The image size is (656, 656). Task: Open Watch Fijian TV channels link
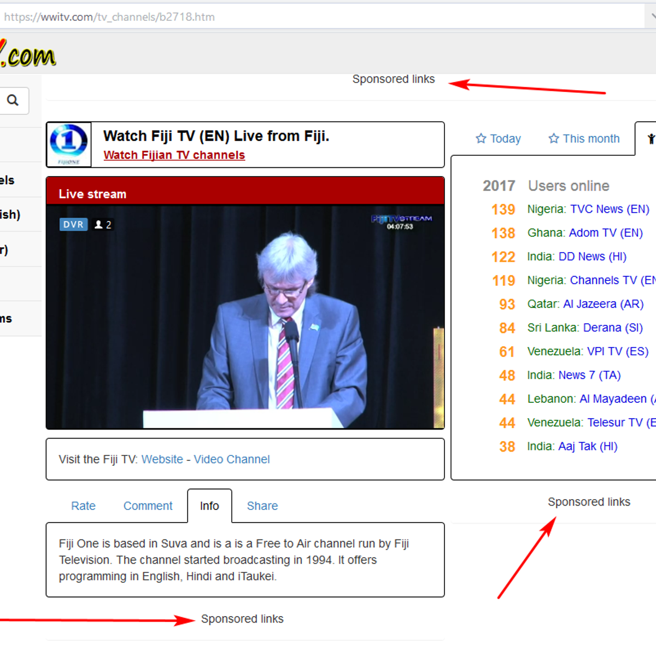[x=174, y=155]
